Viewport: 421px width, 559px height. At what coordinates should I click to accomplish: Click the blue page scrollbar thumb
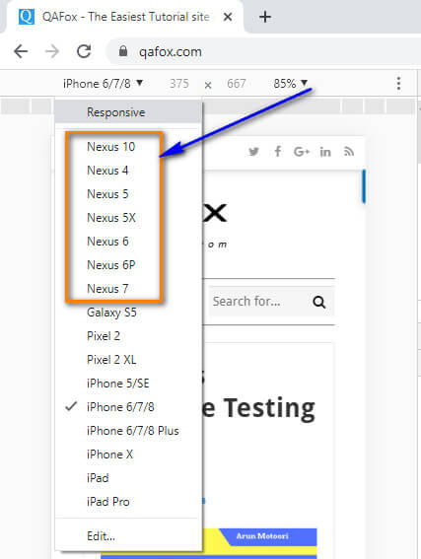(364, 186)
